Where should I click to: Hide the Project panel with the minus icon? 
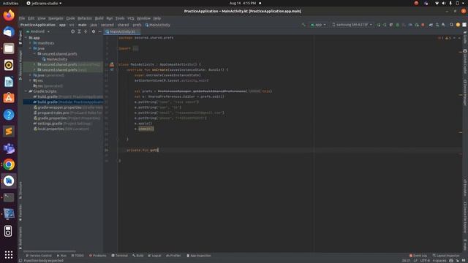(99, 31)
